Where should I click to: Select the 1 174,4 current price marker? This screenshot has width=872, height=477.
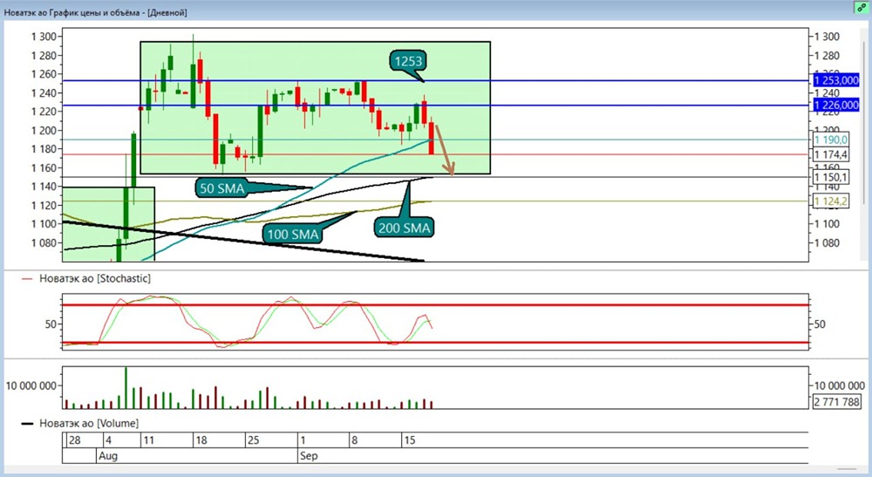tap(830, 154)
